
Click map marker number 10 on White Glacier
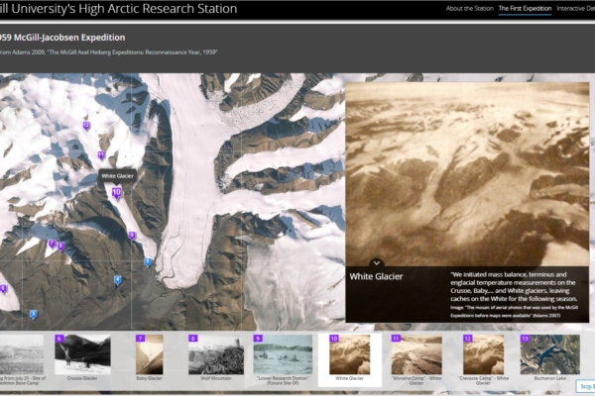coord(117,193)
